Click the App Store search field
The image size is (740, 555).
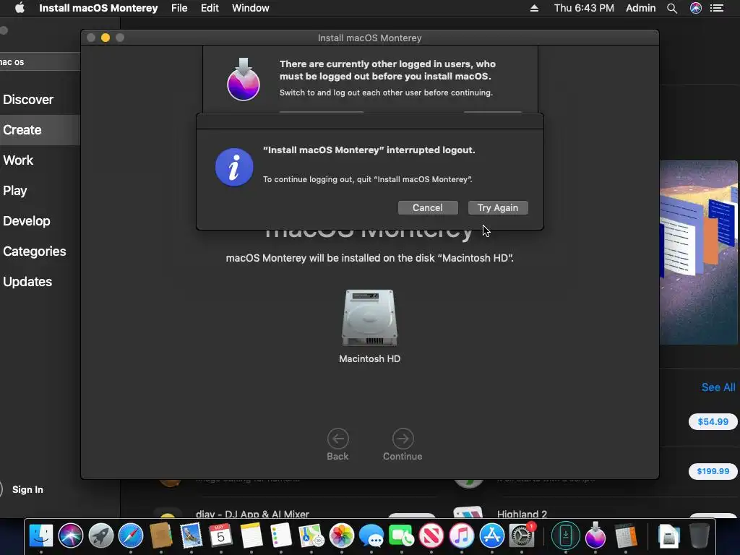coord(40,62)
